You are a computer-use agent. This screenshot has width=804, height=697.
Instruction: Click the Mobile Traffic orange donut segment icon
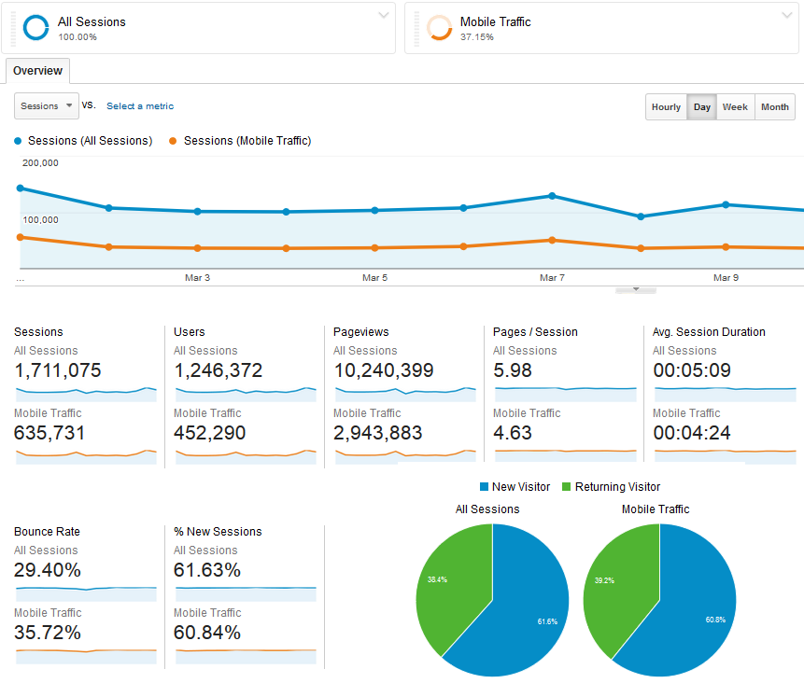click(x=439, y=28)
